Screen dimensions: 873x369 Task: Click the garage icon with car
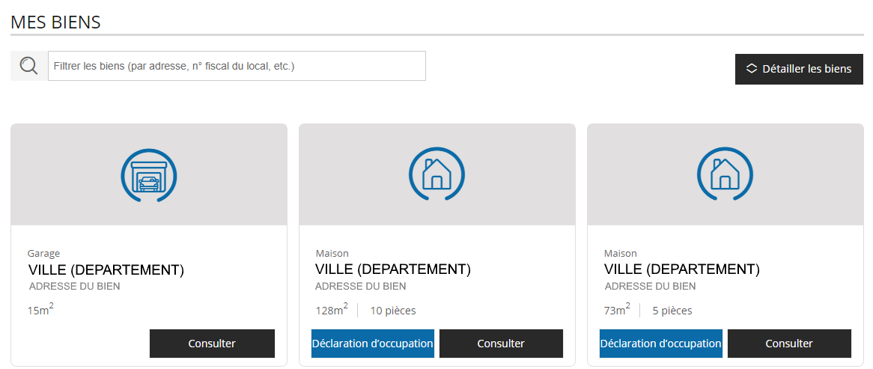click(x=149, y=174)
